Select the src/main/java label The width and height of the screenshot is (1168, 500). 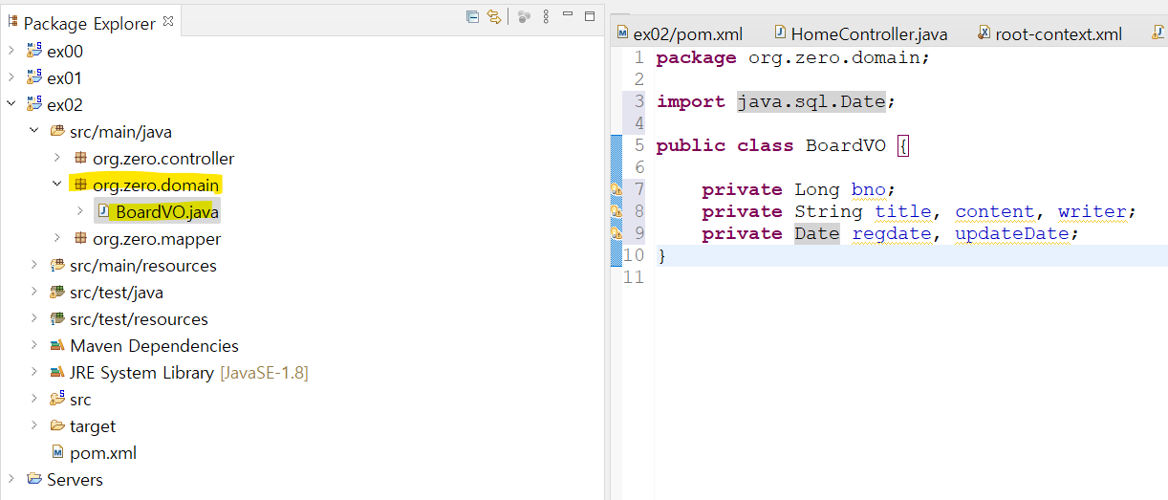(x=120, y=131)
